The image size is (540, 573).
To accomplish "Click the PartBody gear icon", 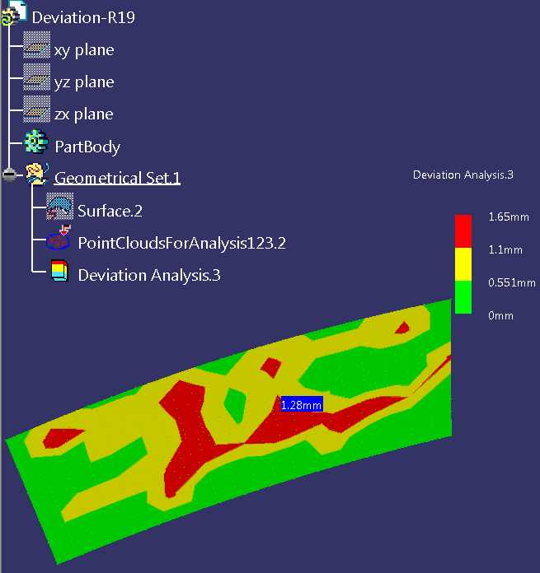I will pyautogui.click(x=36, y=142).
